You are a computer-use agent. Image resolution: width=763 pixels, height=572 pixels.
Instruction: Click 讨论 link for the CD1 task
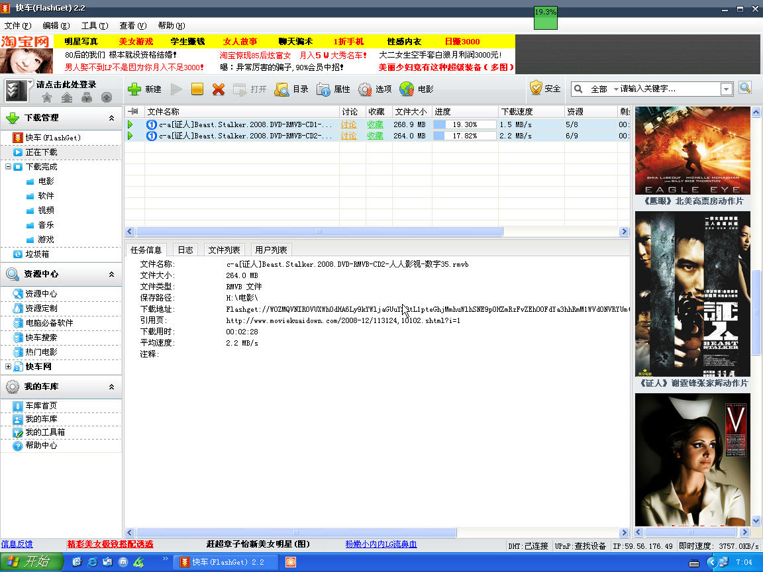(348, 124)
